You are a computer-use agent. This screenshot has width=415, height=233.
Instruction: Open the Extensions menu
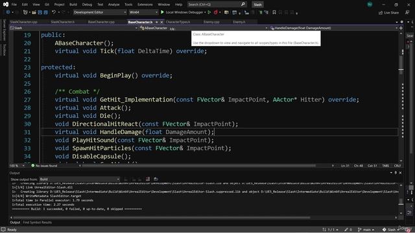pyautogui.click(x=145, y=5)
